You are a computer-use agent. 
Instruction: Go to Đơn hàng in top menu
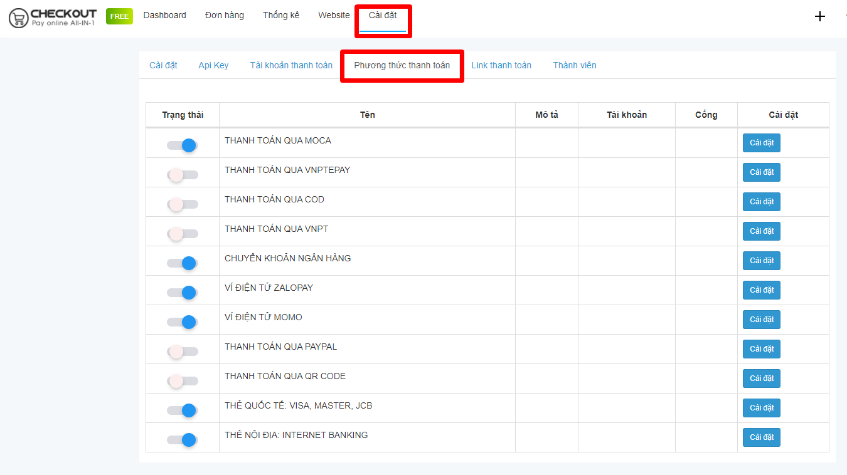224,16
